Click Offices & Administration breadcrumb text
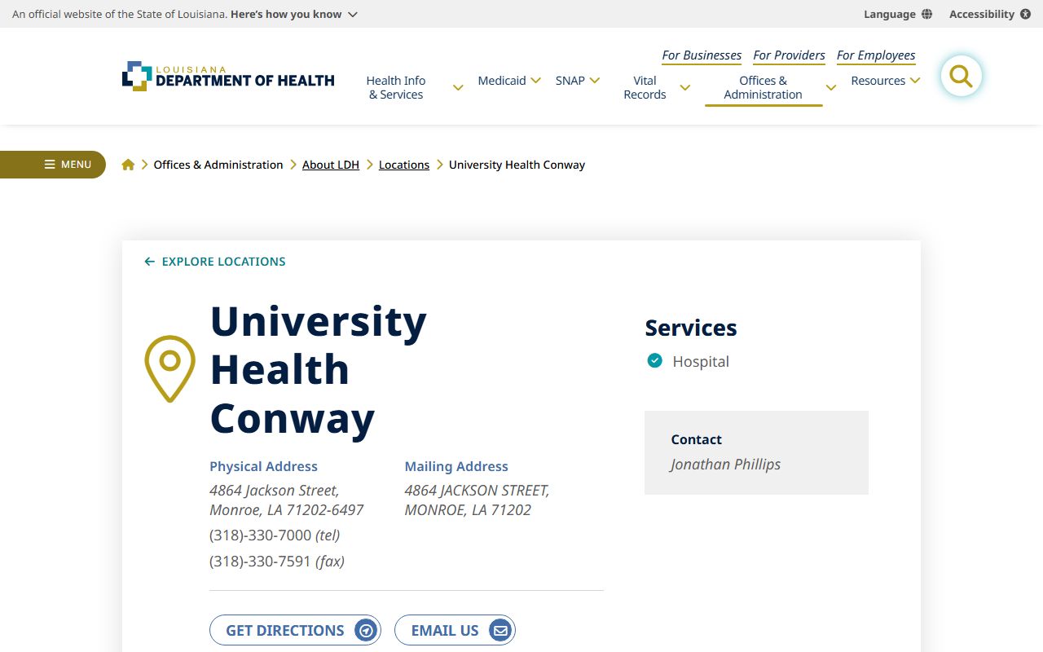1043x652 pixels. pyautogui.click(x=218, y=165)
